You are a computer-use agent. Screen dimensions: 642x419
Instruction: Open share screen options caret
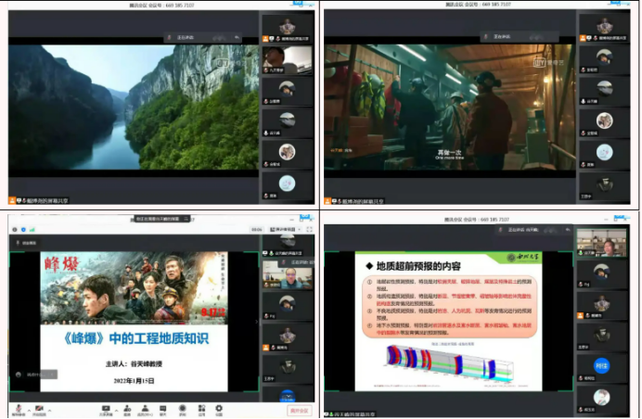[x=116, y=410]
